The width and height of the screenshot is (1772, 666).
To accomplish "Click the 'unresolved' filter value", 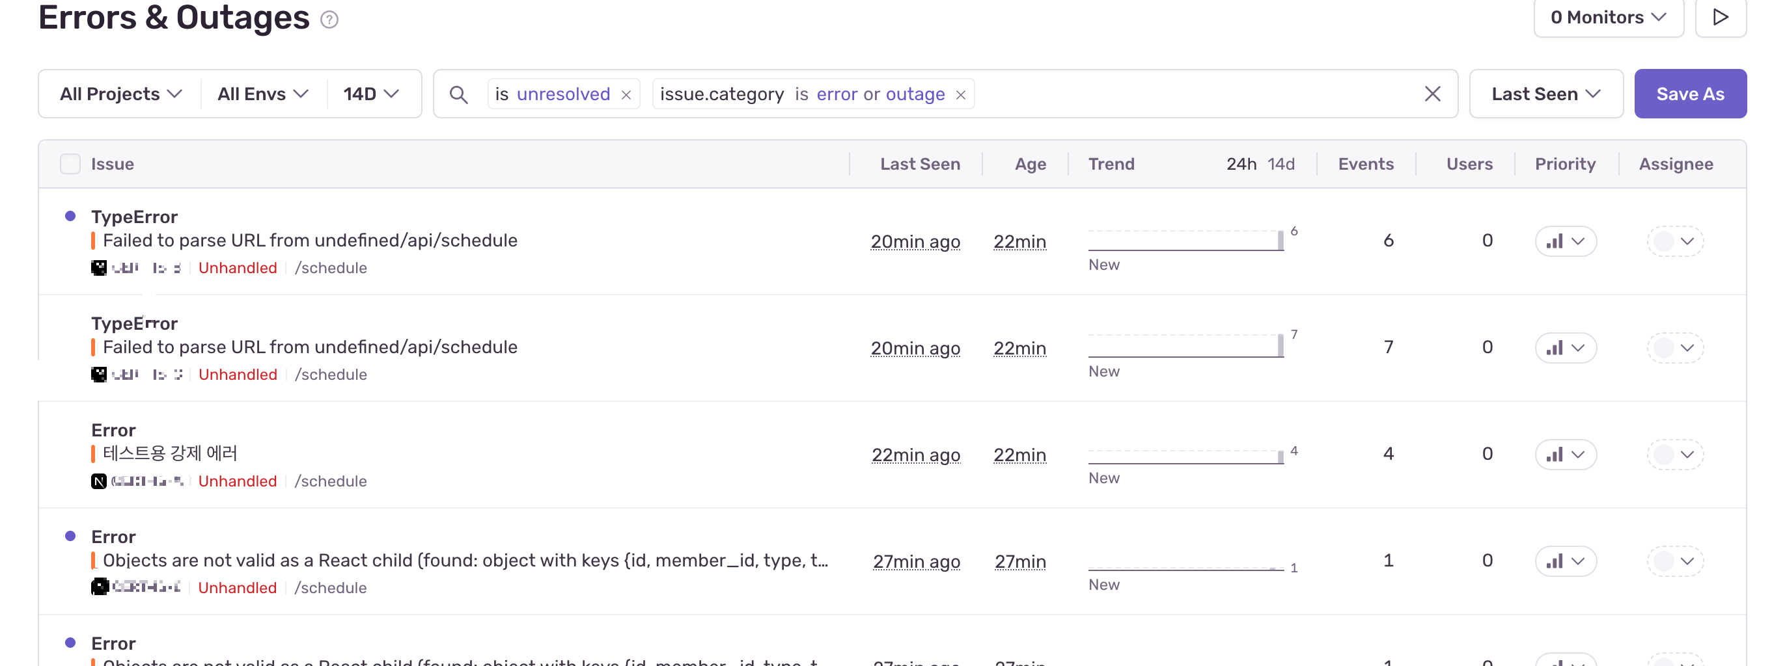I will click(563, 94).
